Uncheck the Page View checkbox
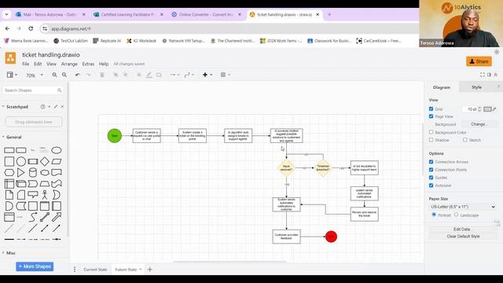The image size is (503, 283). click(431, 116)
